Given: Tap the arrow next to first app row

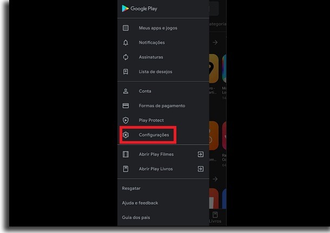Looking at the screenshot, I should click(215, 43).
